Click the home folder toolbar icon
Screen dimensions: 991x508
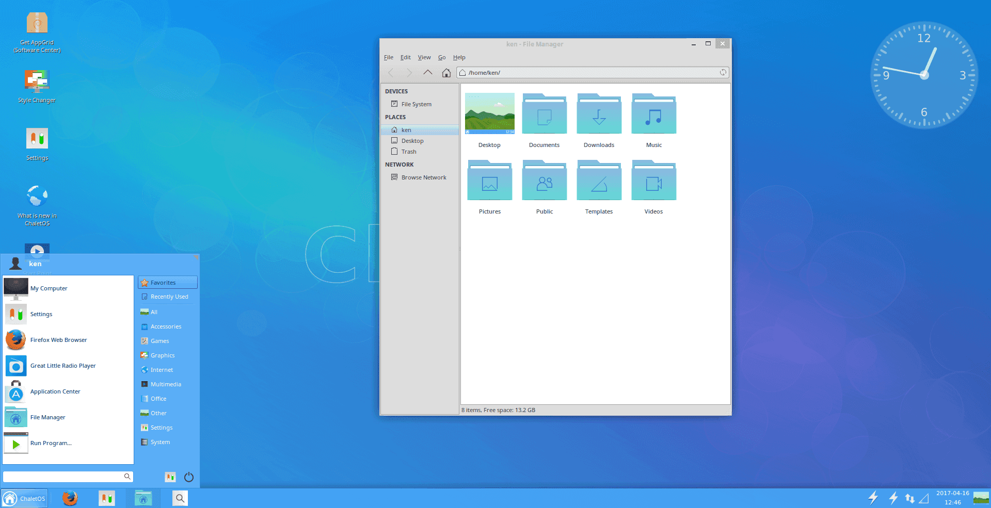click(446, 73)
